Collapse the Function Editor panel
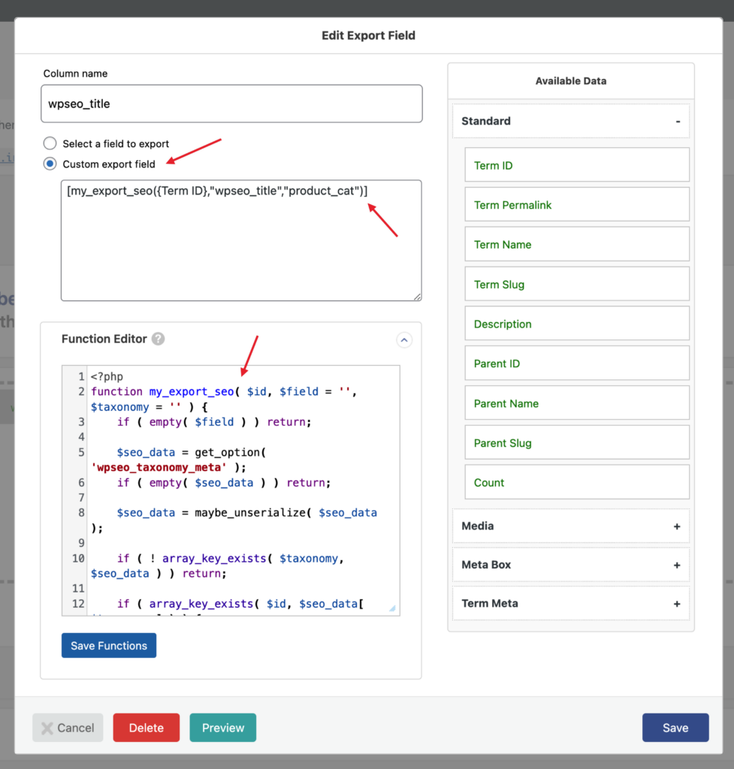This screenshot has height=769, width=734. click(x=404, y=340)
